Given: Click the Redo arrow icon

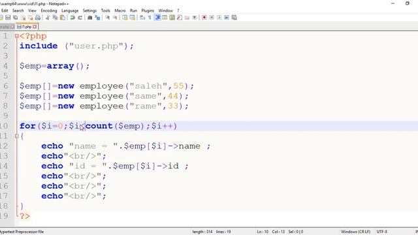Looking at the screenshot, I should coord(80,18).
